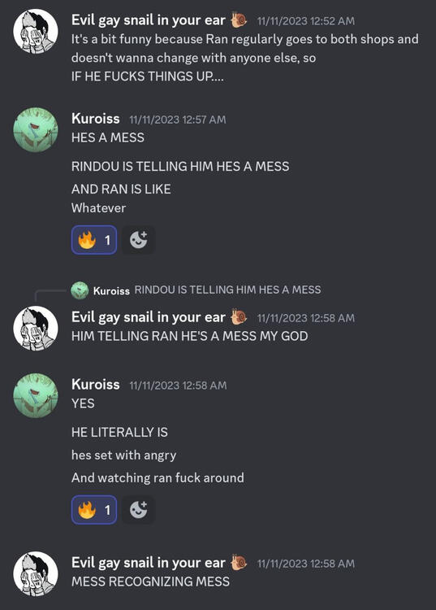Viewport: 436px width, 610px height.
Task: Click the 12:52 AM timestamp on the first message
Action: click(306, 21)
